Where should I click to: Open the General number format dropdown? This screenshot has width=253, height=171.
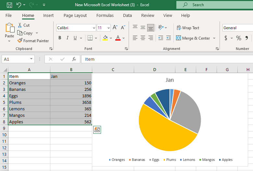pos(237,28)
